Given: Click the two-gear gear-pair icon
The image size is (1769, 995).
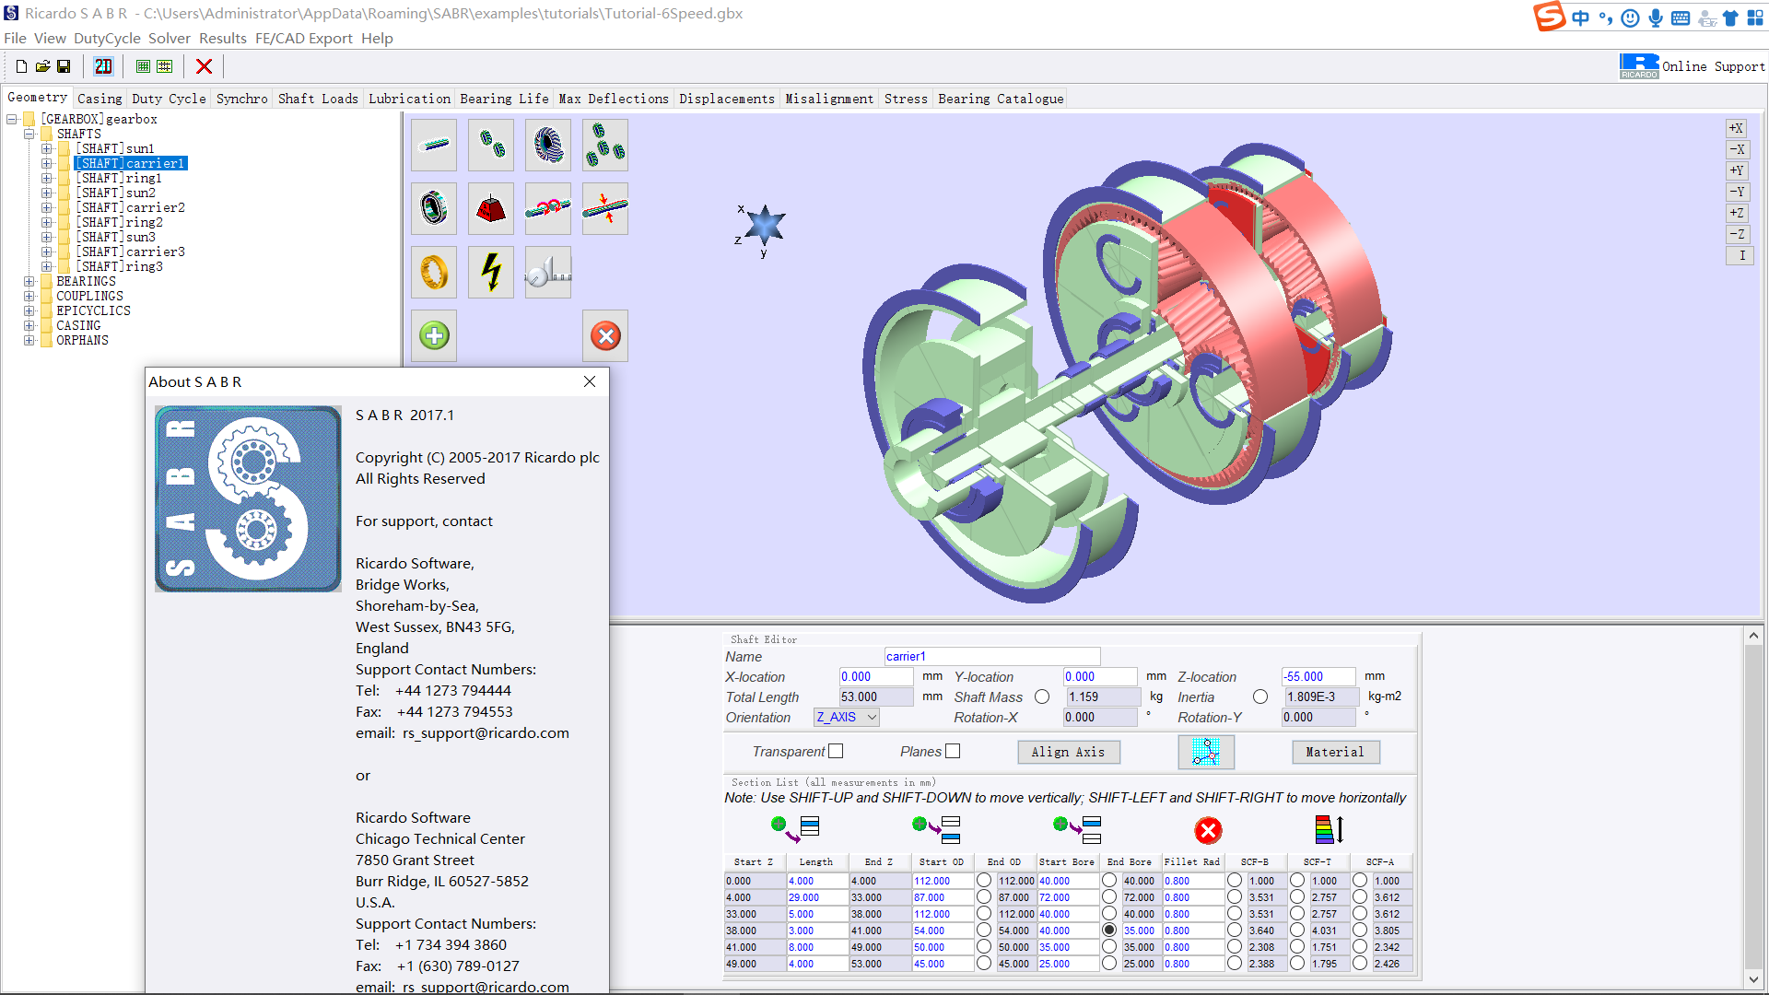Looking at the screenshot, I should tap(491, 145).
